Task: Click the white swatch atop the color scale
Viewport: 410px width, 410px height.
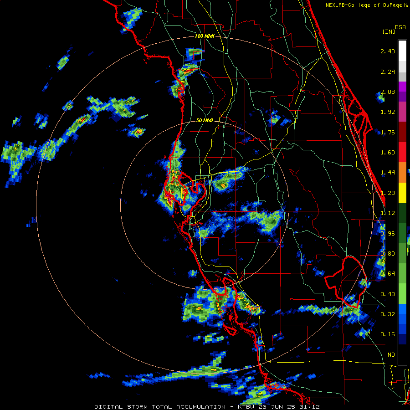Action: coord(402,51)
